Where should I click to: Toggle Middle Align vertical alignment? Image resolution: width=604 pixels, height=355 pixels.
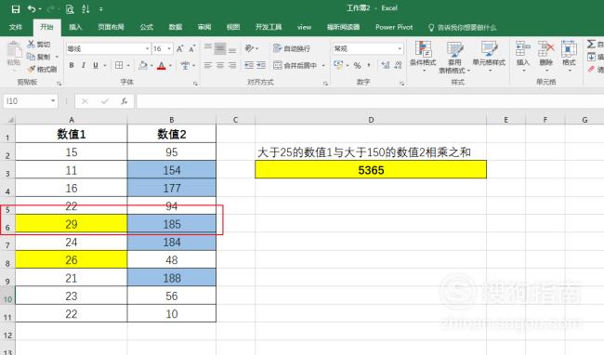220,48
